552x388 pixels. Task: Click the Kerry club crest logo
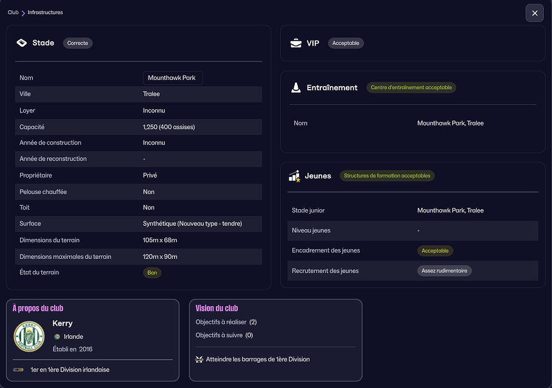(x=29, y=336)
